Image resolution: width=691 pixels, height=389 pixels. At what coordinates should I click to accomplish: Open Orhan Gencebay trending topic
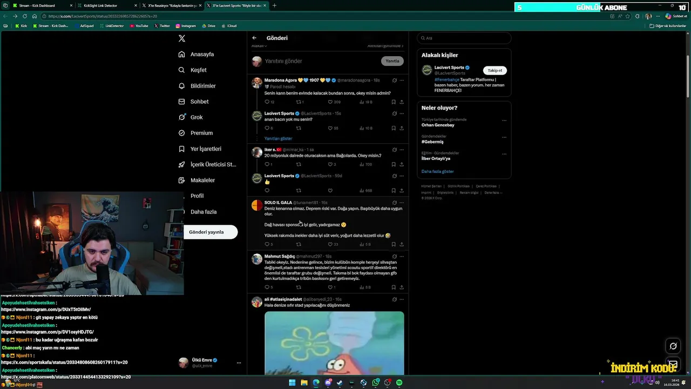coord(438,125)
